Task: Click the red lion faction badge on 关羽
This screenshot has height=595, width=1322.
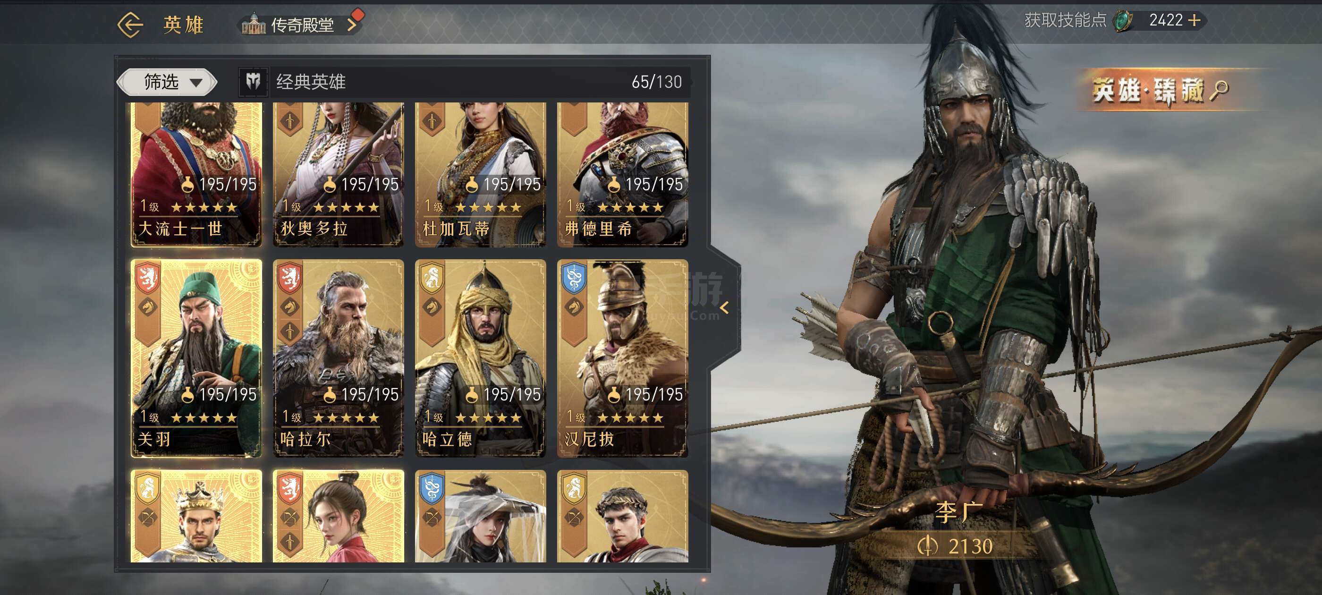Action: pyautogui.click(x=147, y=278)
